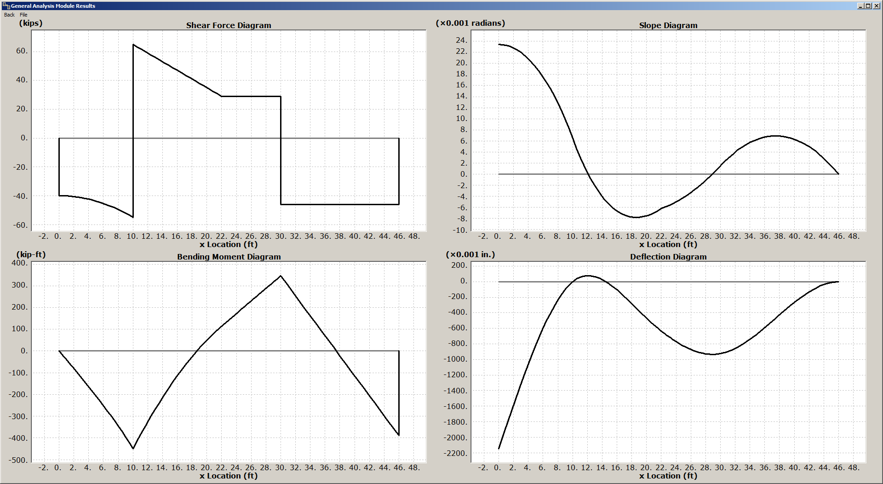Click the Shear Force Diagram curve peak
883x484 pixels.
pyautogui.click(x=134, y=45)
